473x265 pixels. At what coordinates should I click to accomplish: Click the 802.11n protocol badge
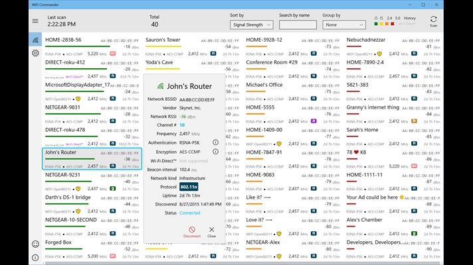[x=189, y=187]
